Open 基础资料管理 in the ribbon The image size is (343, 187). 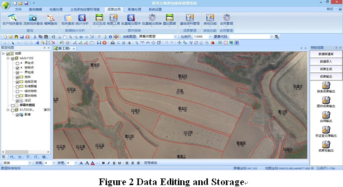pyautogui.click(x=190, y=18)
